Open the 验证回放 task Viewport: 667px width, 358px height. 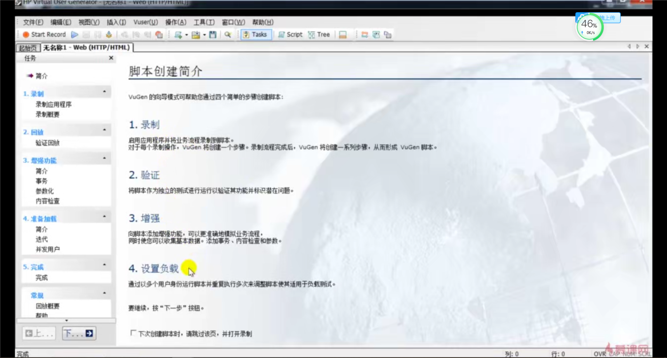[x=48, y=143]
